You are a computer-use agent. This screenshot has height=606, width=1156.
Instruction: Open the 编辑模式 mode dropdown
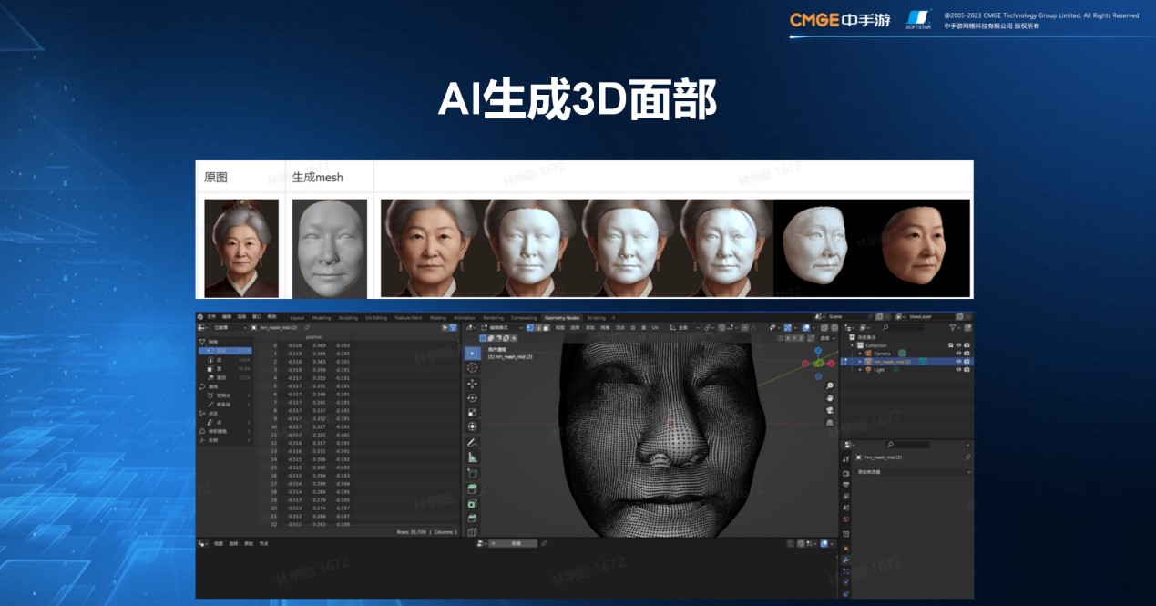pyautogui.click(x=500, y=328)
